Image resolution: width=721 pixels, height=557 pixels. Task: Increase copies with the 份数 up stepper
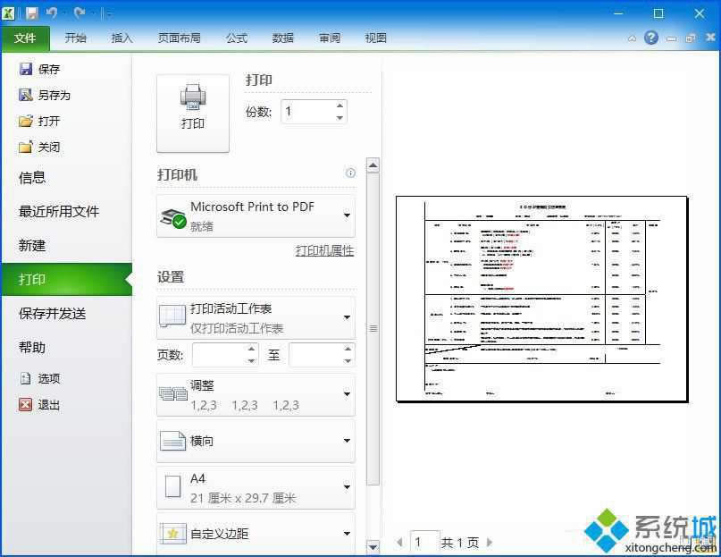click(339, 105)
